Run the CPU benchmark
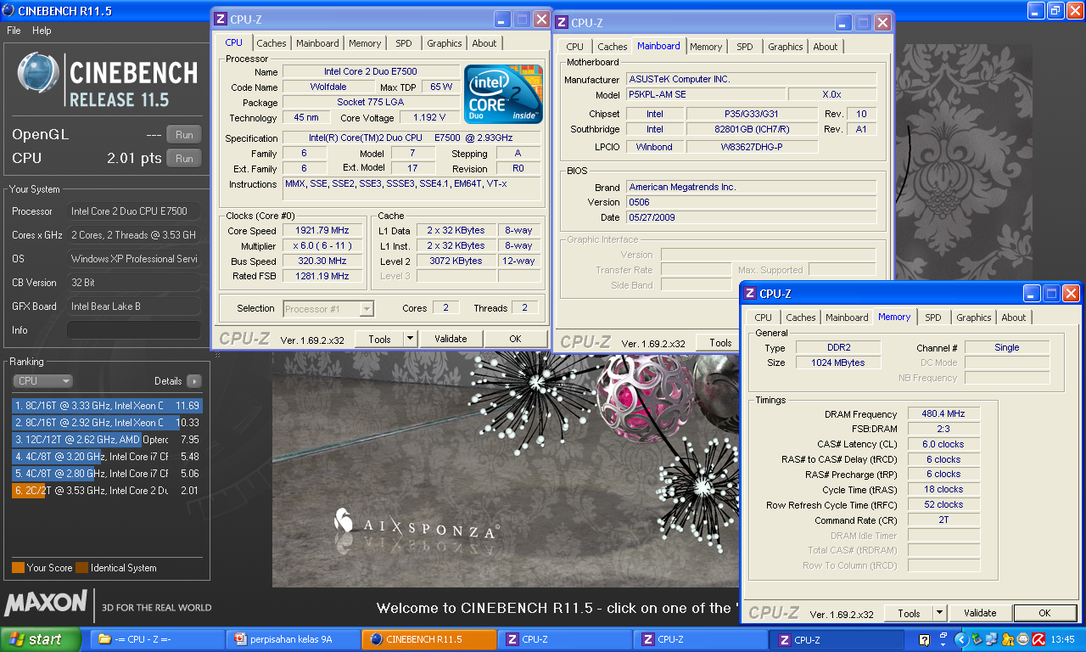 tap(184, 158)
